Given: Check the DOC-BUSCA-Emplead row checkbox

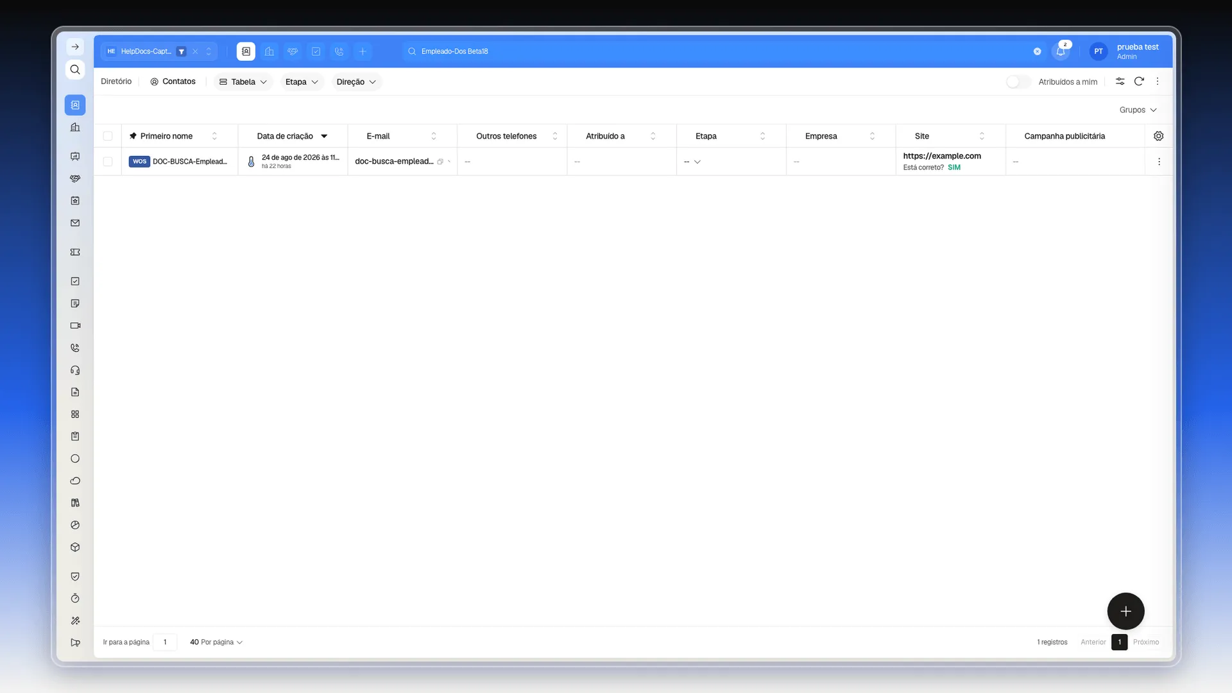Looking at the screenshot, I should 108,162.
